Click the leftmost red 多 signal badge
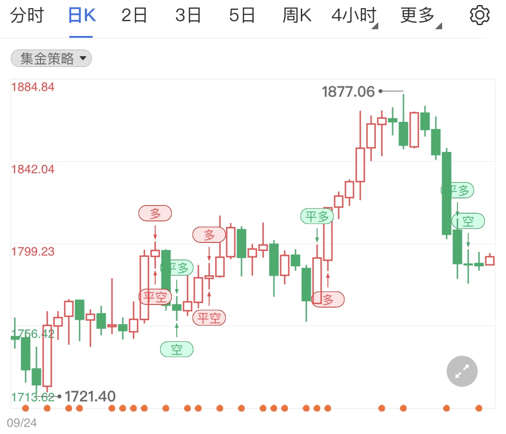This screenshot has height=434, width=506. click(x=155, y=213)
